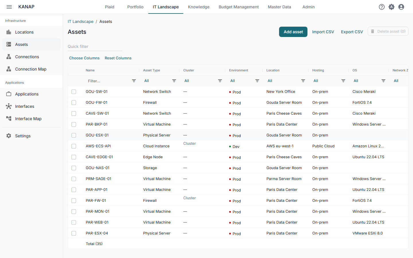Click the Name column Filter input

click(x=108, y=81)
